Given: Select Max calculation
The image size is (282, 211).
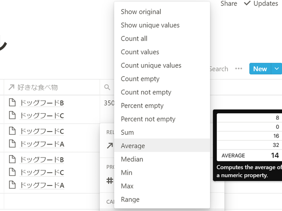Looking at the screenshot, I should click(x=162, y=186).
